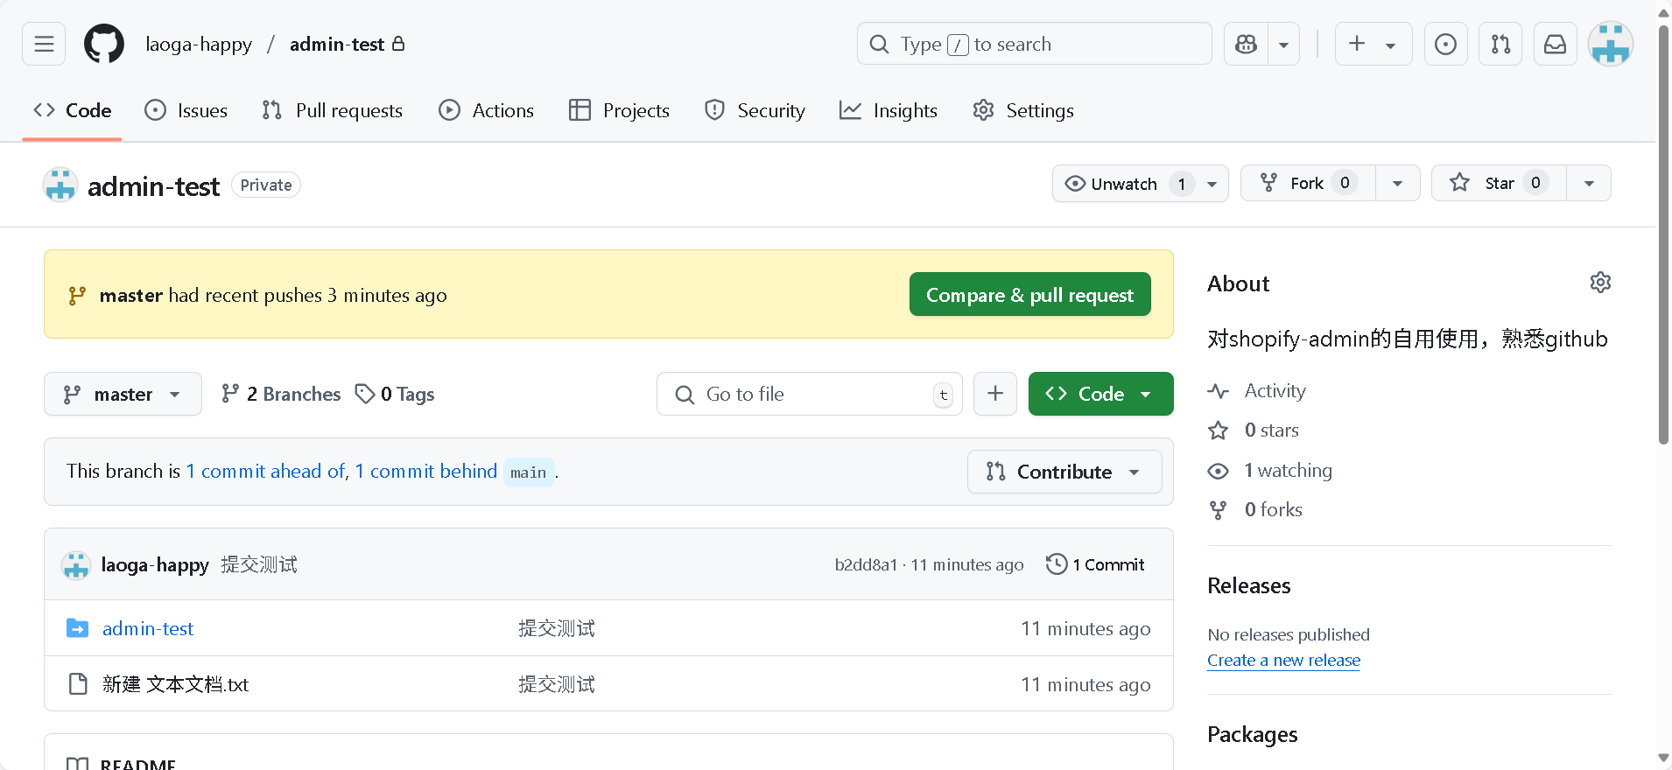View the 0 Tags link

[x=395, y=394]
